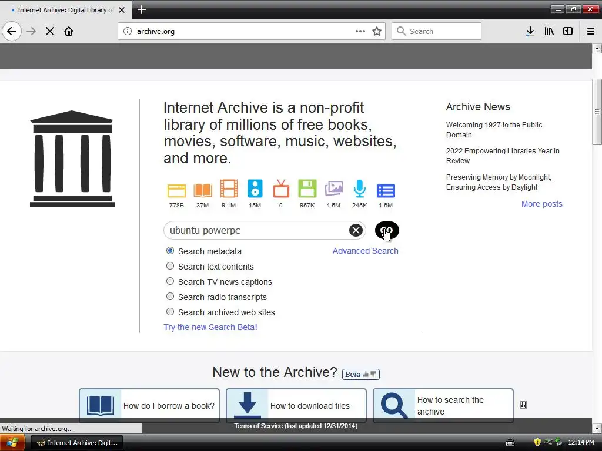Click Try the new Search Beta link

point(210,327)
